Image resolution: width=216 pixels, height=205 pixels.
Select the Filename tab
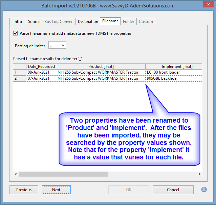[x=110, y=21]
